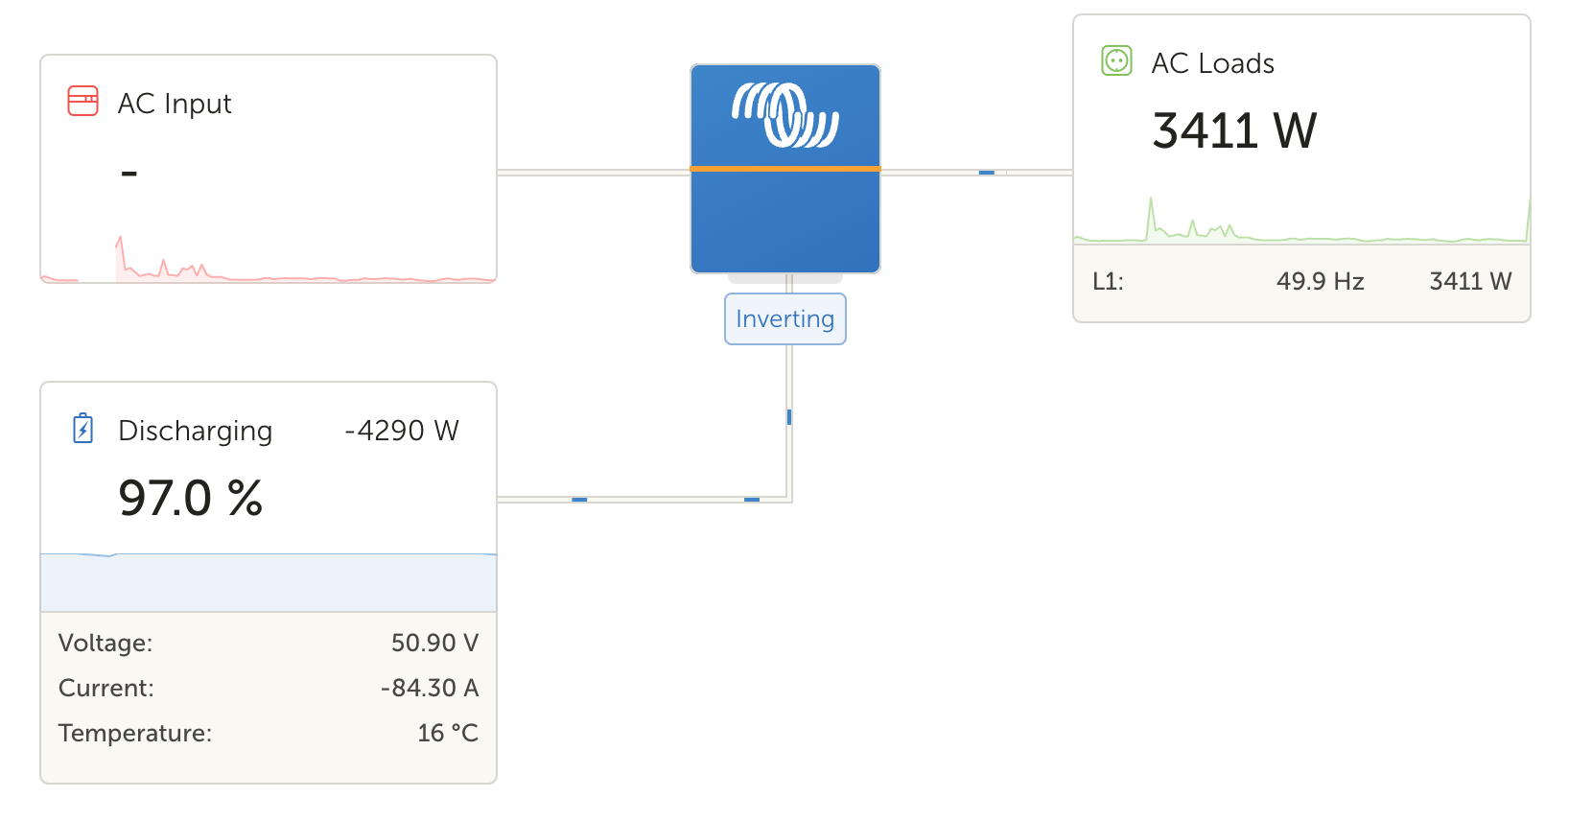
Task: Click the blue battery charging icon
Action: 83,429
